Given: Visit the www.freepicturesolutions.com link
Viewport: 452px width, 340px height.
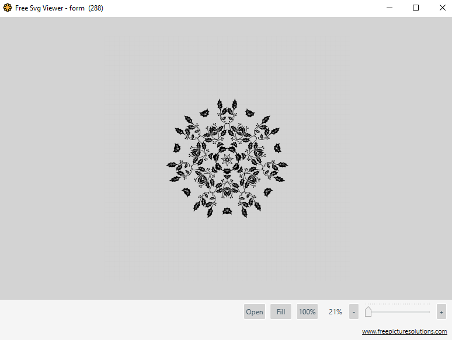Looking at the screenshot, I should click(404, 331).
